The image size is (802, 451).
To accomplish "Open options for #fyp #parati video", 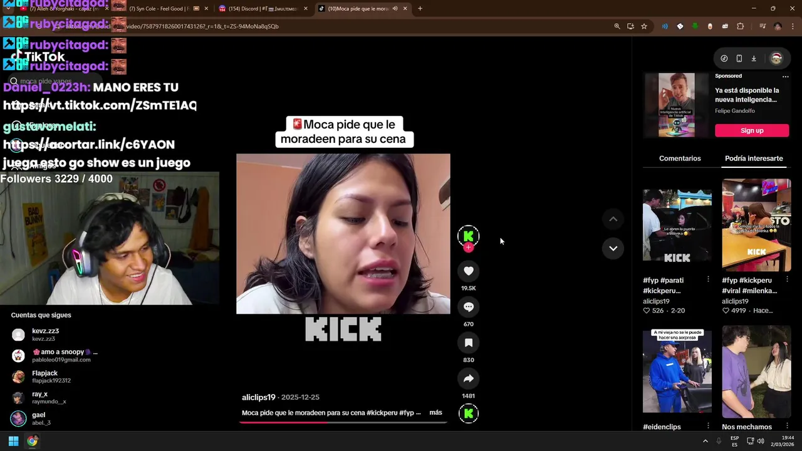I will pyautogui.click(x=708, y=279).
